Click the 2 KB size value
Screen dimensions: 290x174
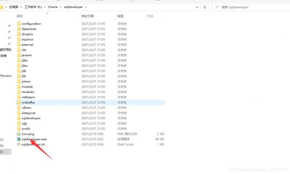click(x=161, y=134)
